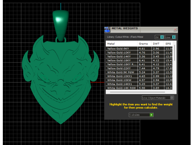Select the Yellow Gold:18KY R... row
The width and height of the screenshot is (193, 145).
[x=139, y=64]
